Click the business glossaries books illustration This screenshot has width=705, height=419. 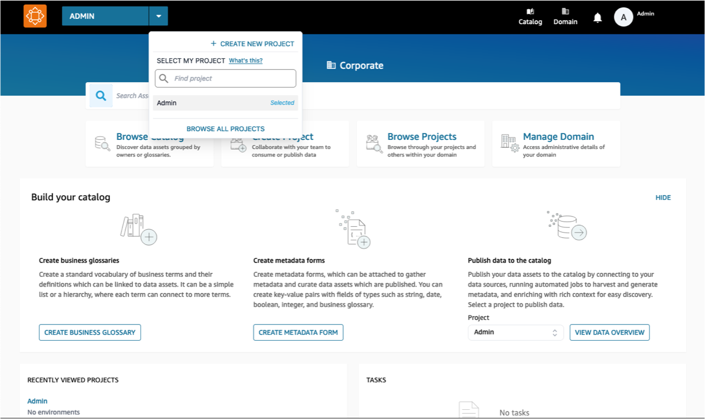139,229
